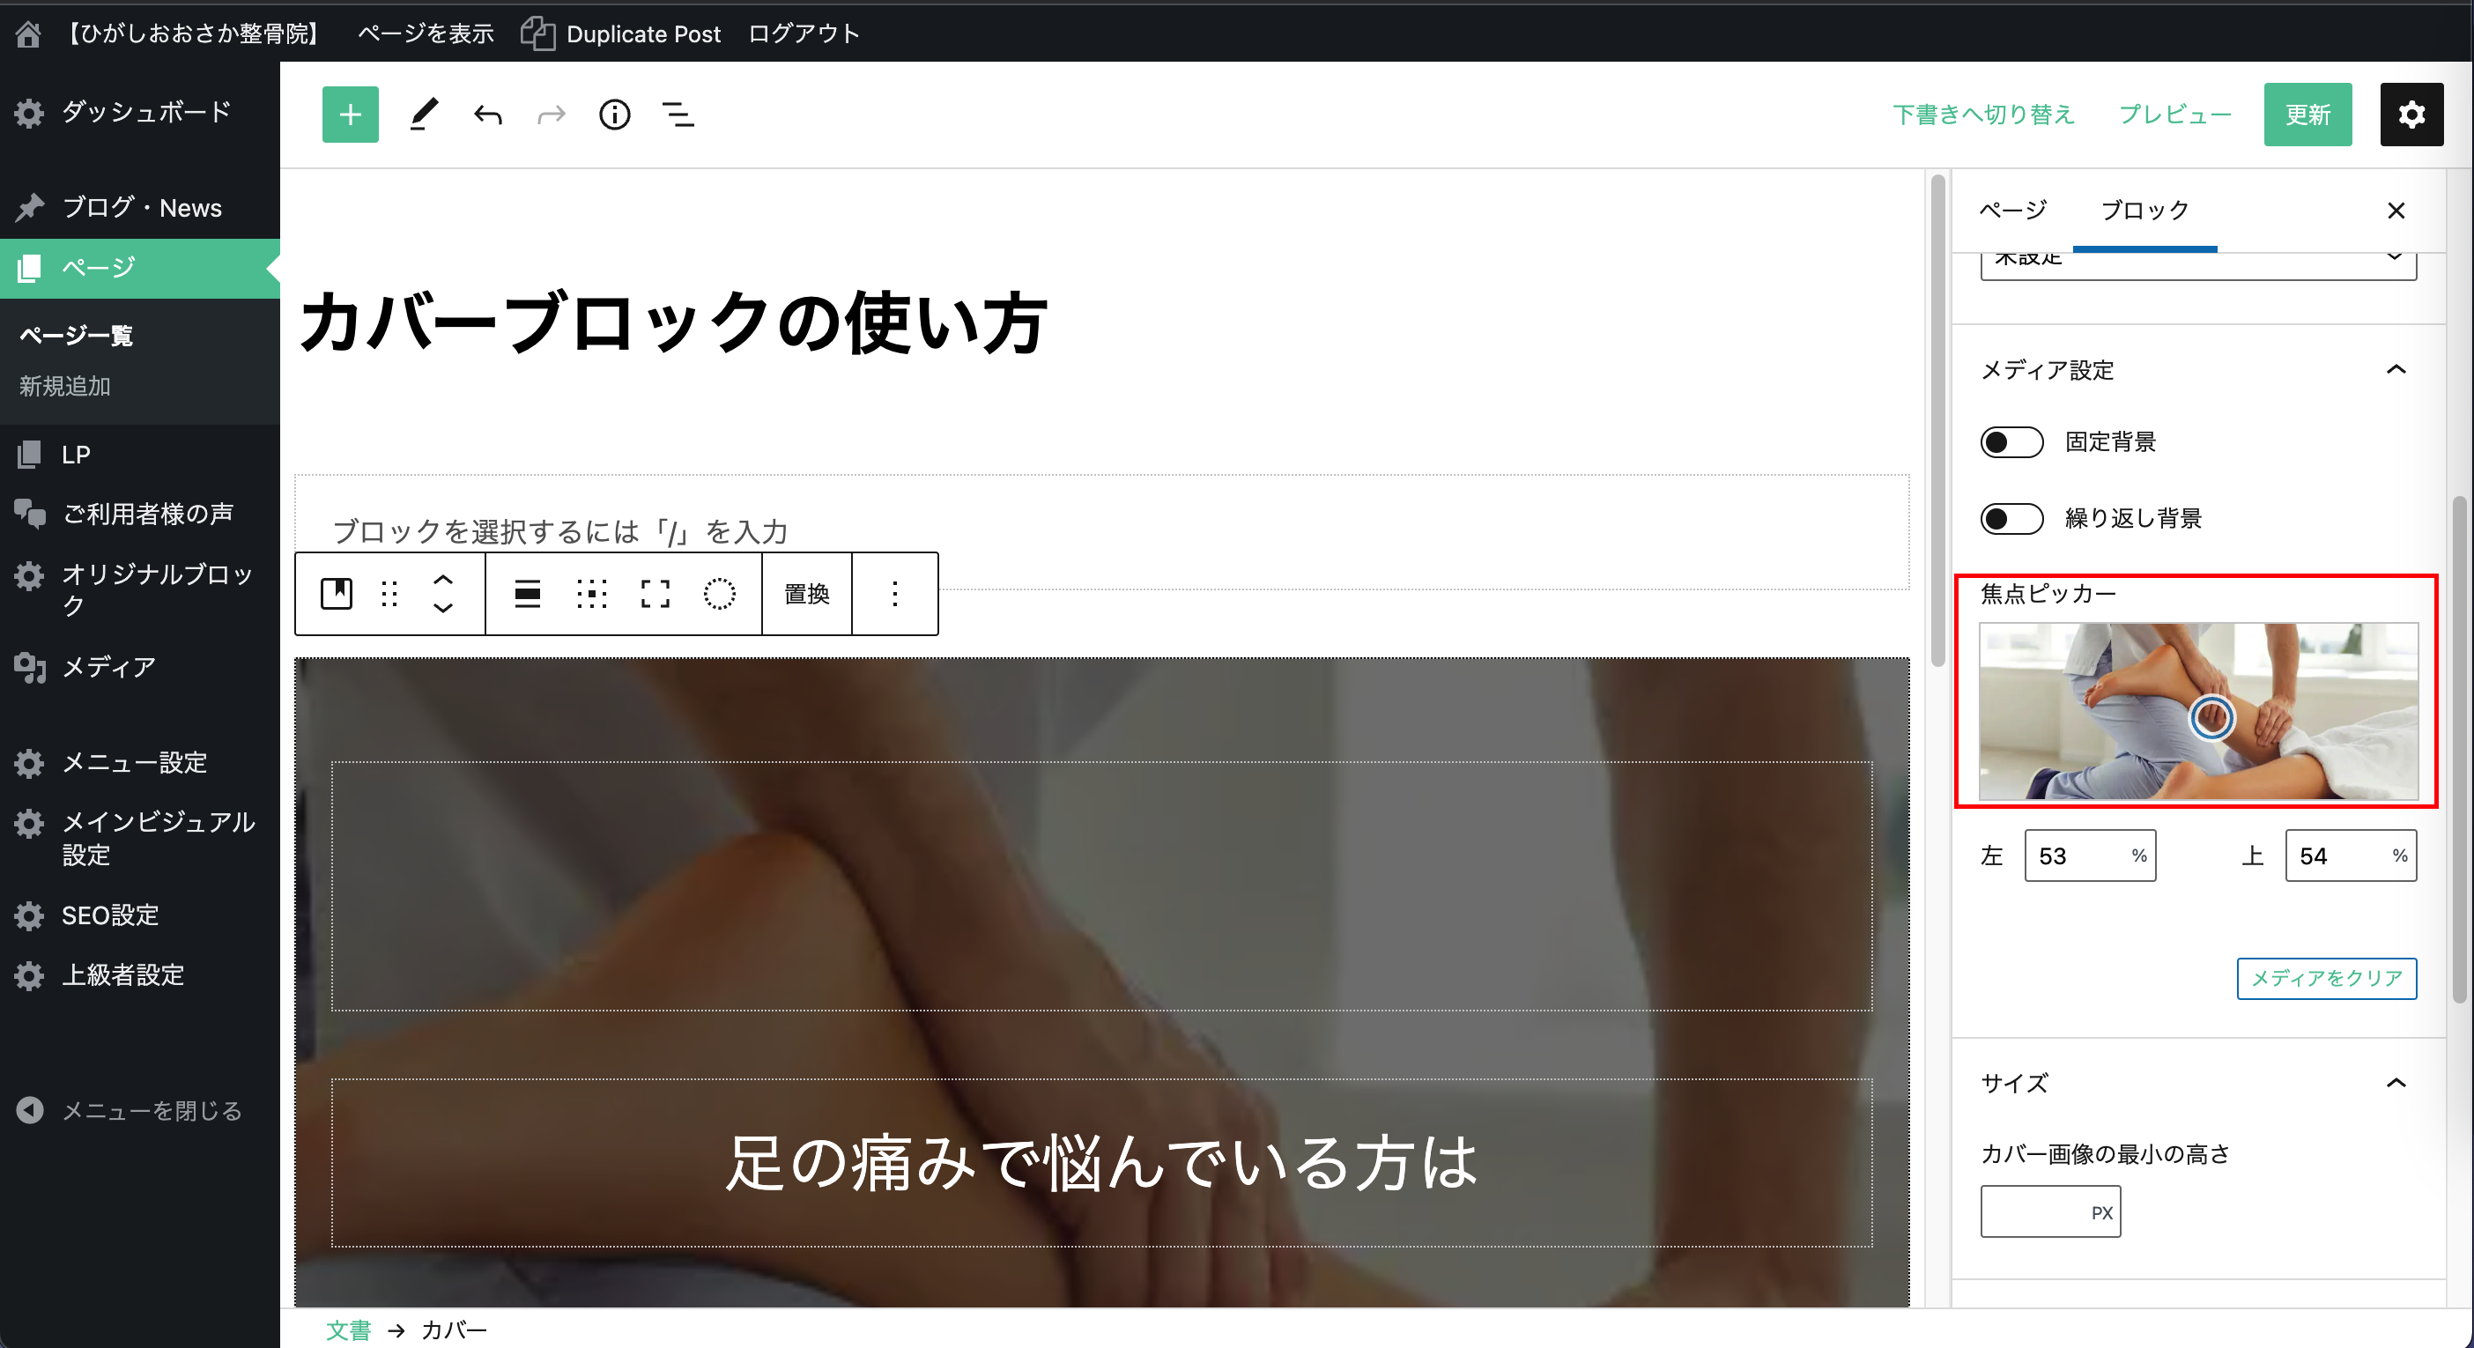Screen dimensions: 2474x1348
Task: Select the pencil edit tool icon
Action: 424,115
